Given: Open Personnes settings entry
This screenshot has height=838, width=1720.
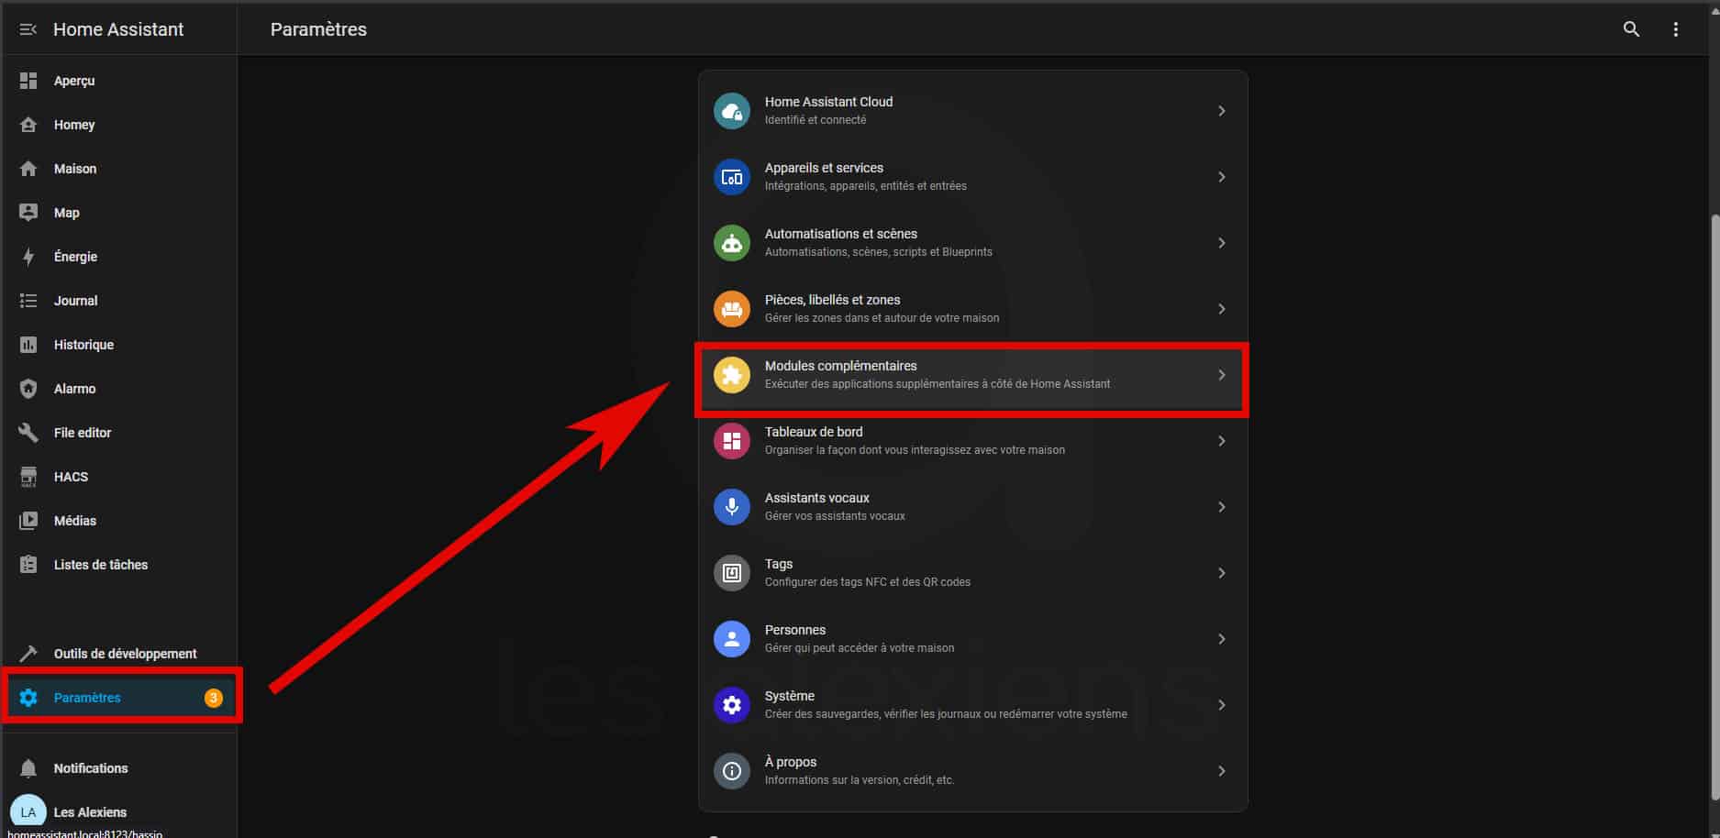Looking at the screenshot, I should pos(972,639).
